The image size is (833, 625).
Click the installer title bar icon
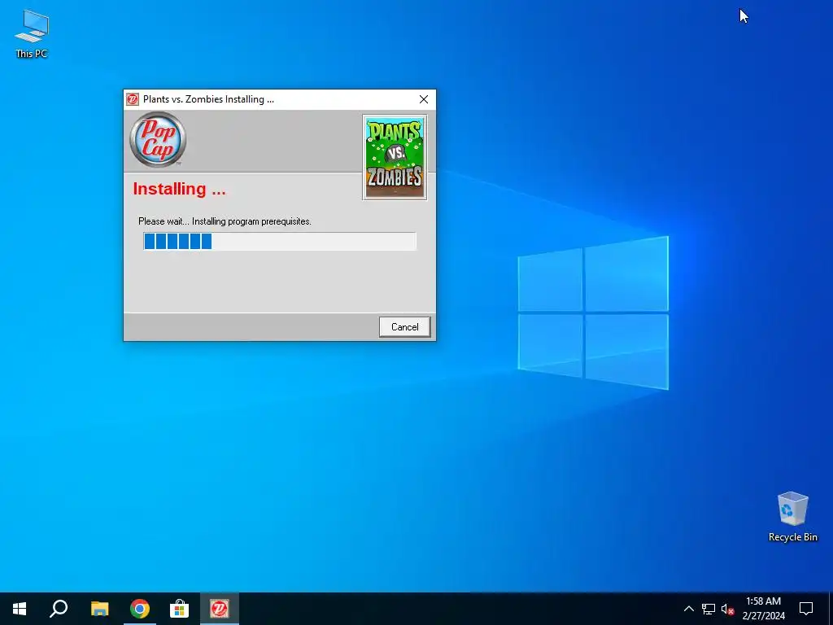click(133, 99)
